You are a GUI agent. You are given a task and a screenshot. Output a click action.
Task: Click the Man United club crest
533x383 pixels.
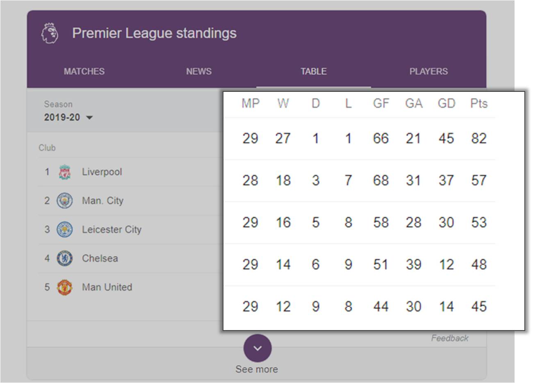pos(64,287)
